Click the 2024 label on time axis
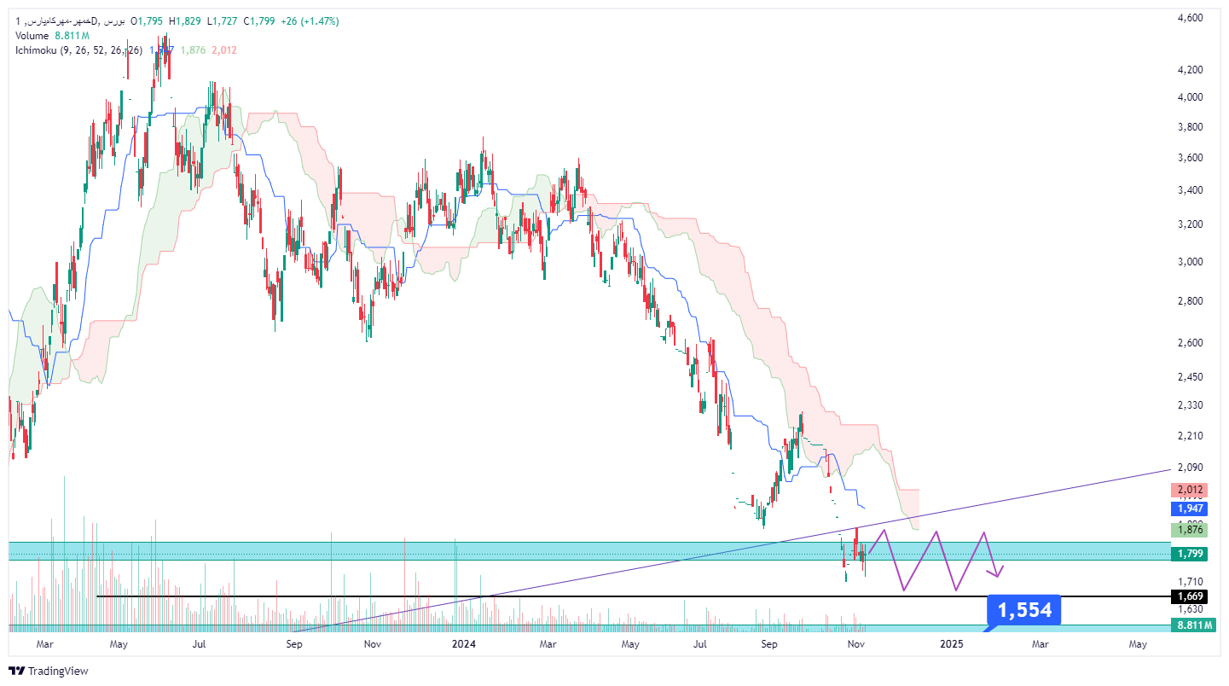Image resolution: width=1229 pixels, height=686 pixels. click(x=463, y=644)
